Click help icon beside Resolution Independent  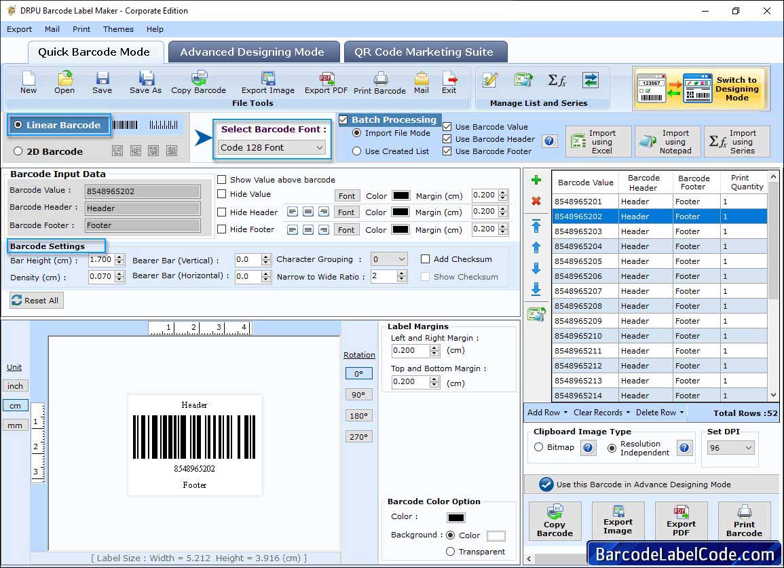pos(684,447)
